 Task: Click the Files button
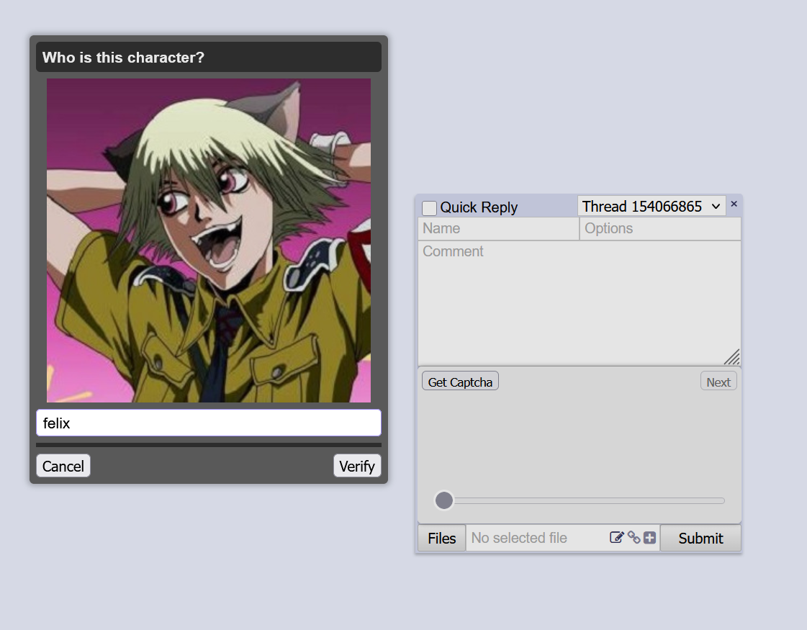pyautogui.click(x=441, y=539)
